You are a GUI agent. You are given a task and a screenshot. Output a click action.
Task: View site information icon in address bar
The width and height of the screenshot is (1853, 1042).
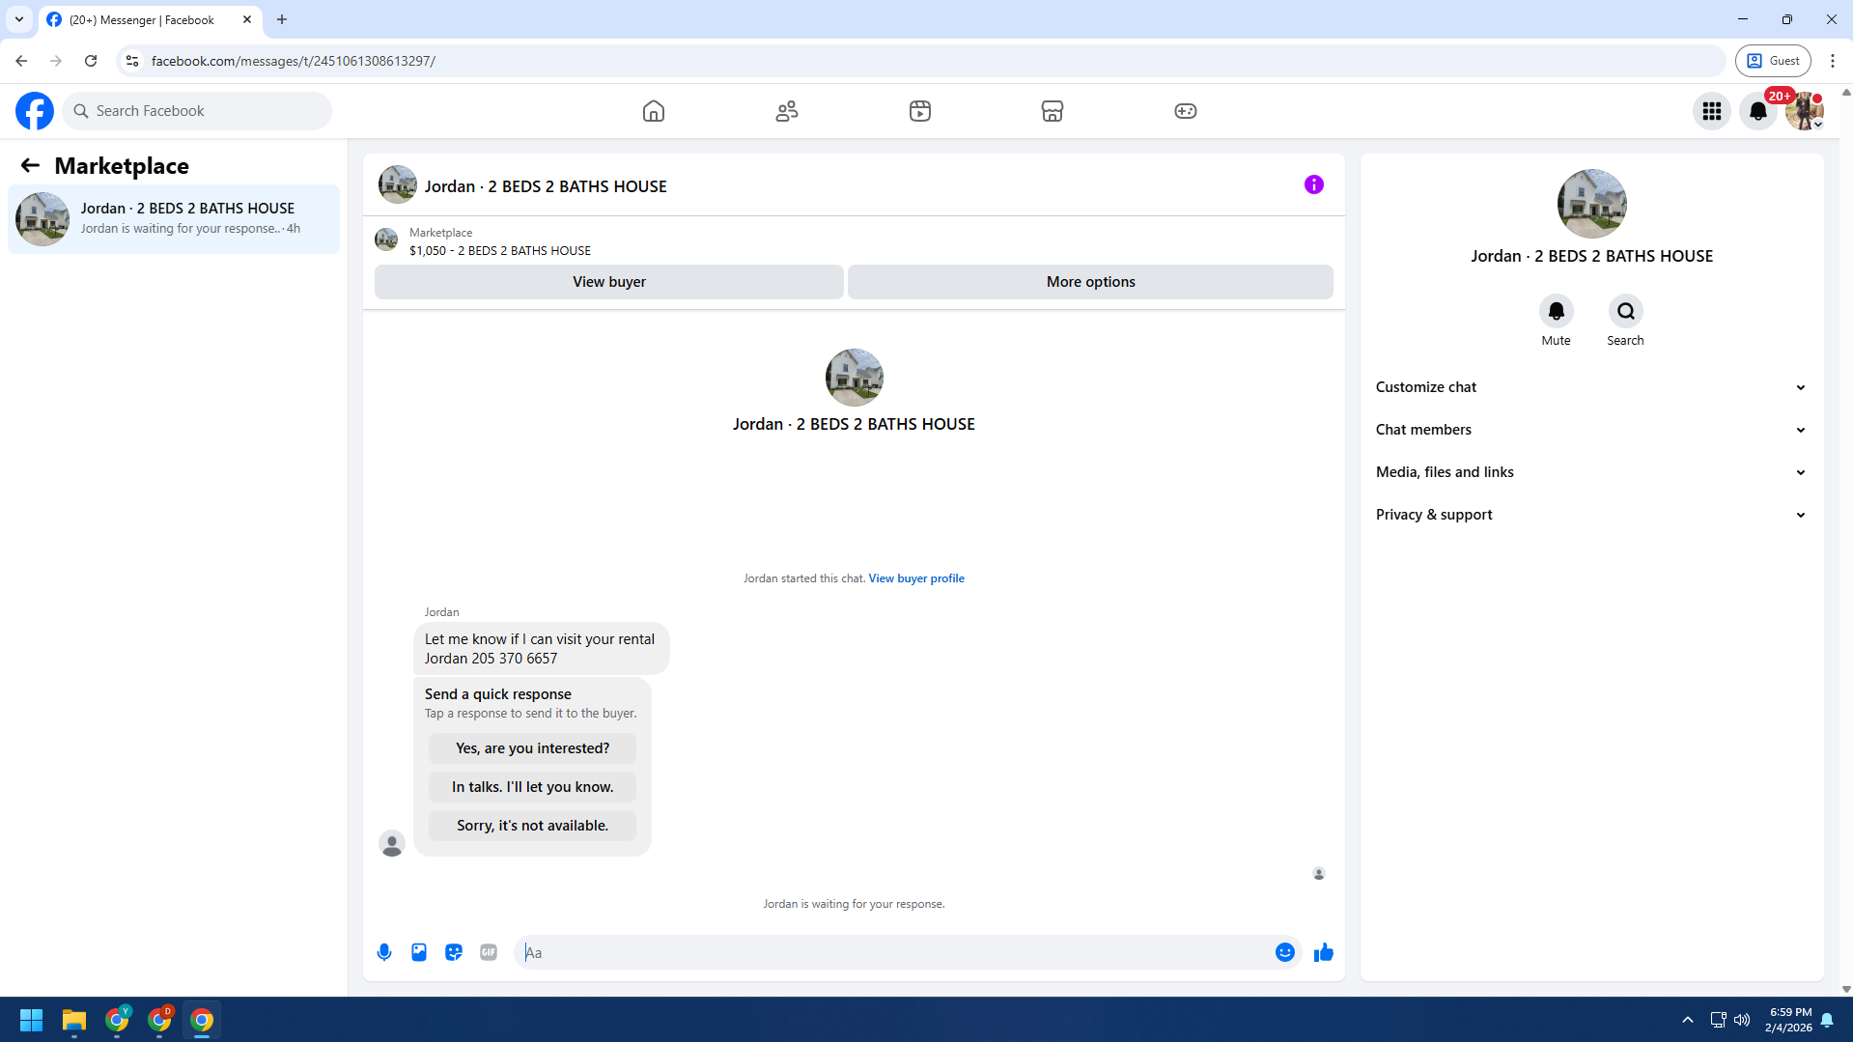click(x=132, y=61)
